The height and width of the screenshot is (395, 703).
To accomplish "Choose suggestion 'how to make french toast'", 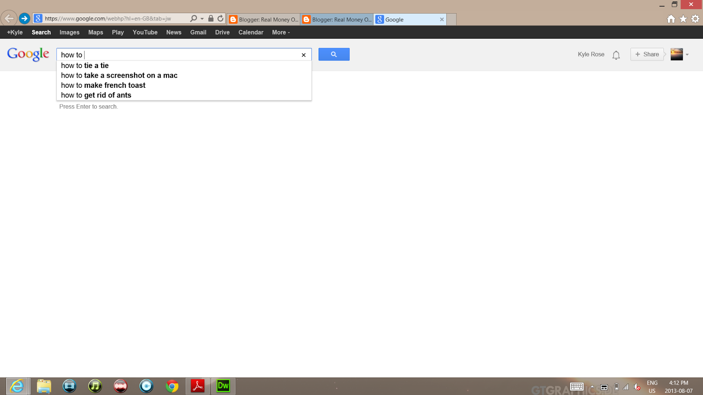I will 184,85.
